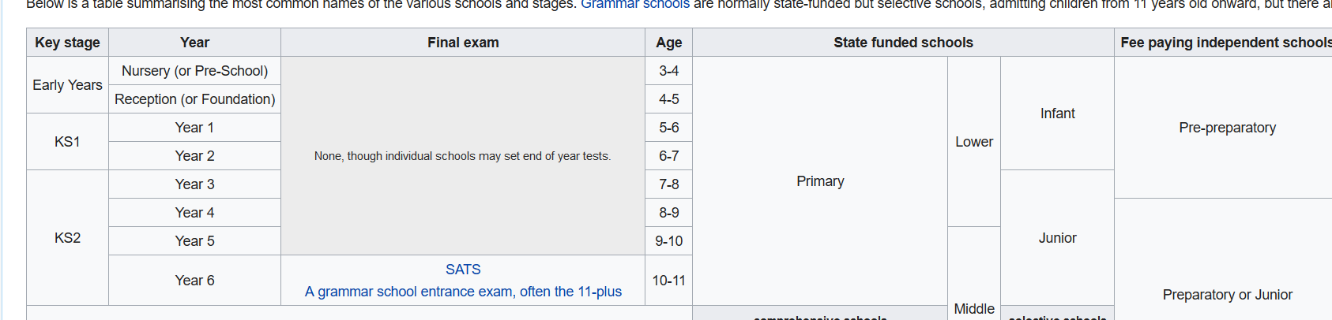Click the Infant school cell
The height and width of the screenshot is (320, 1332).
(x=1057, y=113)
